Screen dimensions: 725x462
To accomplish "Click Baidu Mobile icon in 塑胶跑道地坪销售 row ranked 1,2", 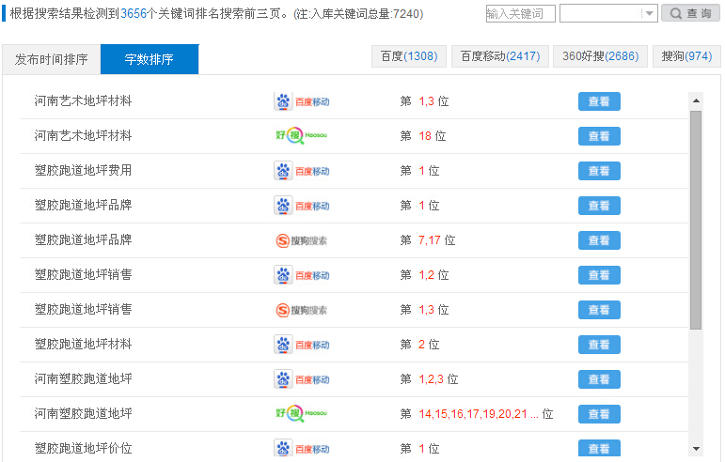I will (302, 275).
